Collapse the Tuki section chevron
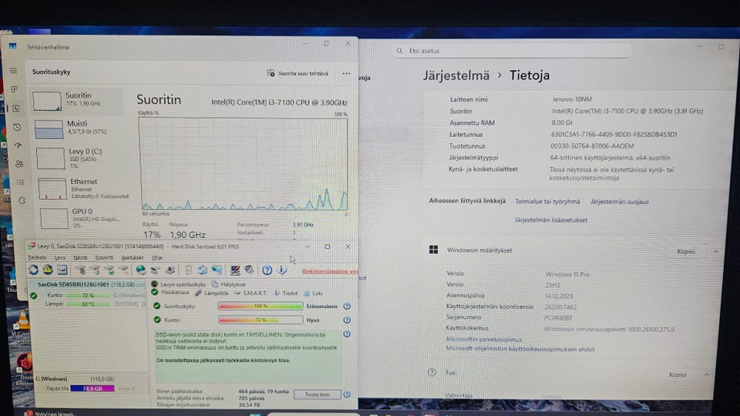 [707, 374]
